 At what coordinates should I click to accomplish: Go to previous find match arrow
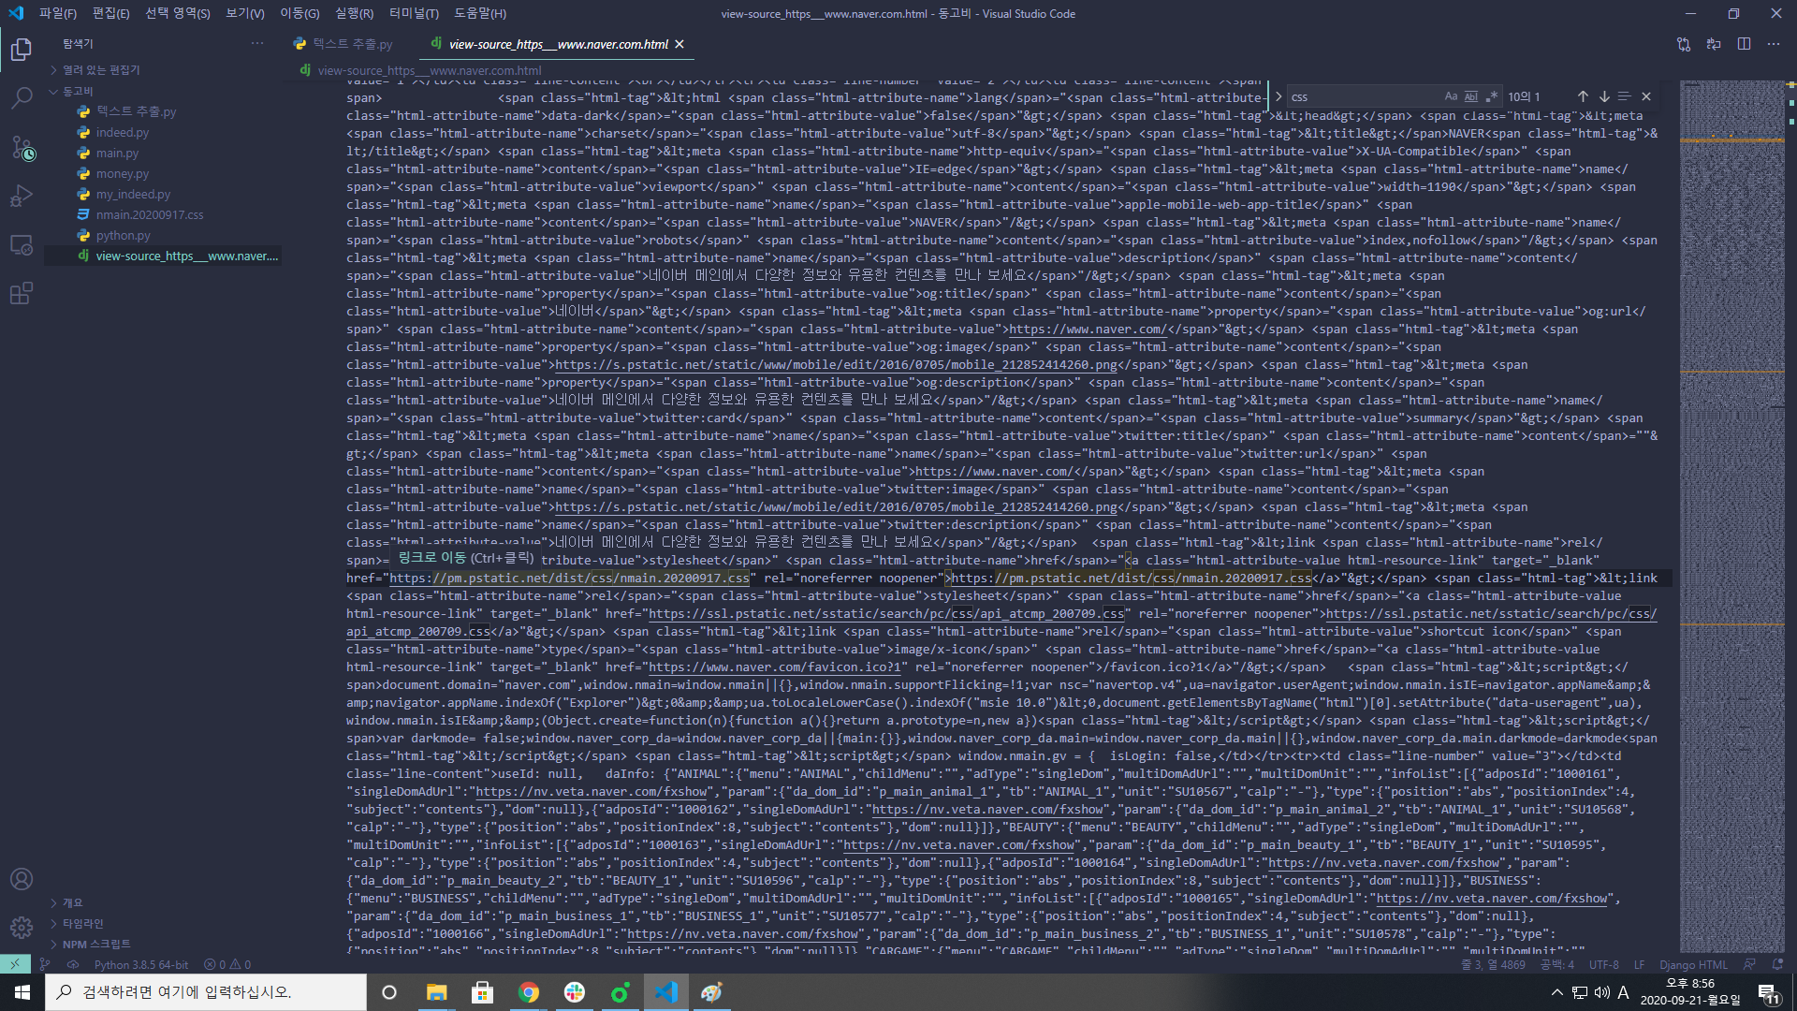[x=1583, y=96]
